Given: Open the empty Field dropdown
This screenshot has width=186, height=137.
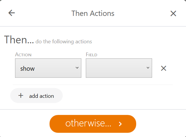Looking at the screenshot, I should [x=119, y=68].
